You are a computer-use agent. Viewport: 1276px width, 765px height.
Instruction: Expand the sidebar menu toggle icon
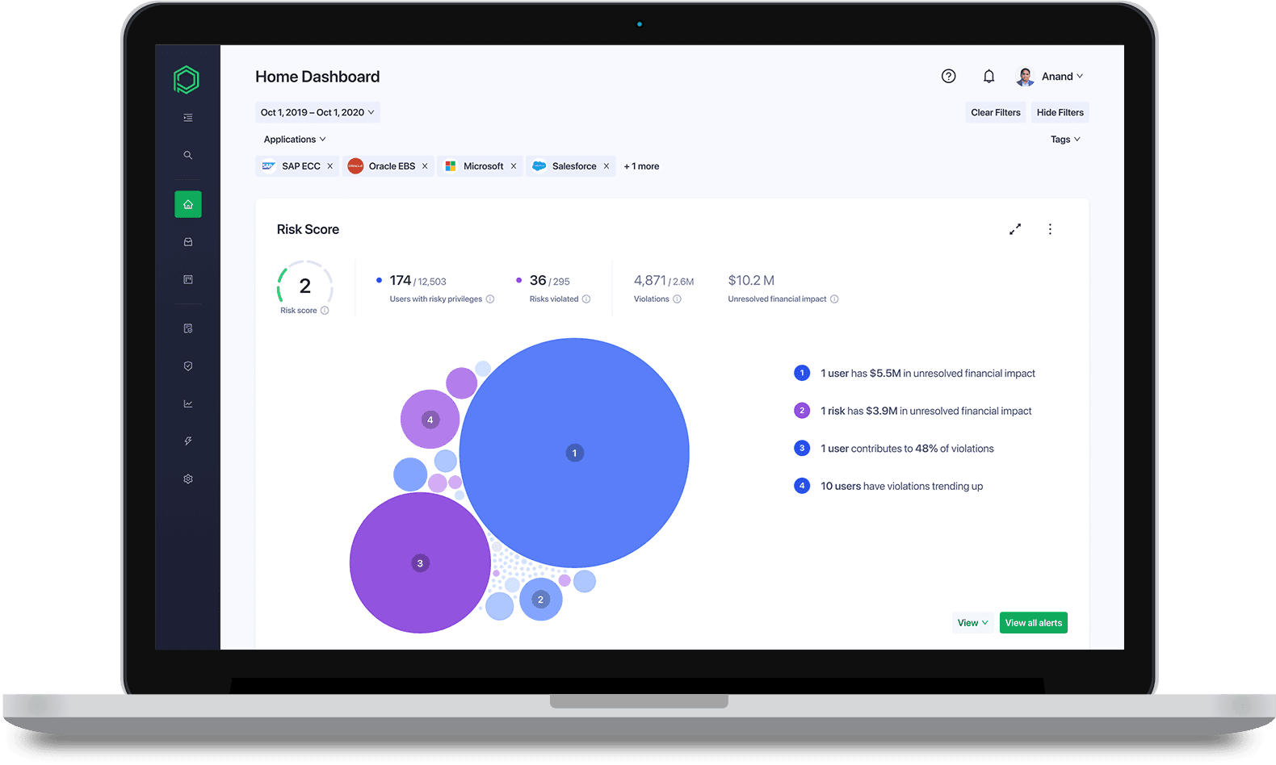[x=187, y=118]
